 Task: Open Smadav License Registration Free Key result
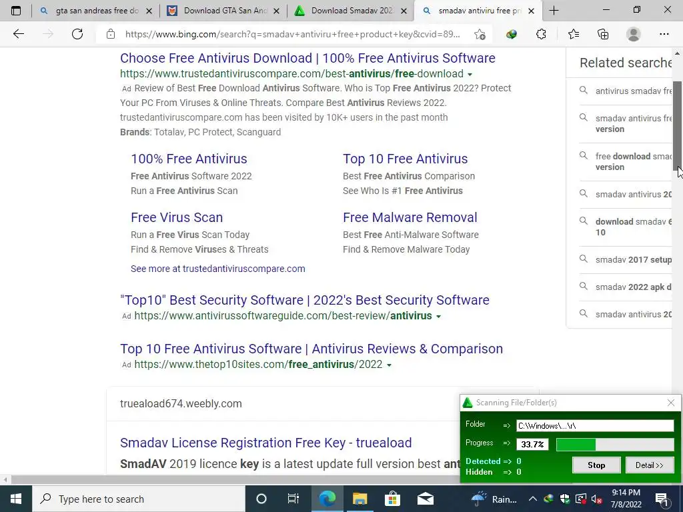coord(265,443)
